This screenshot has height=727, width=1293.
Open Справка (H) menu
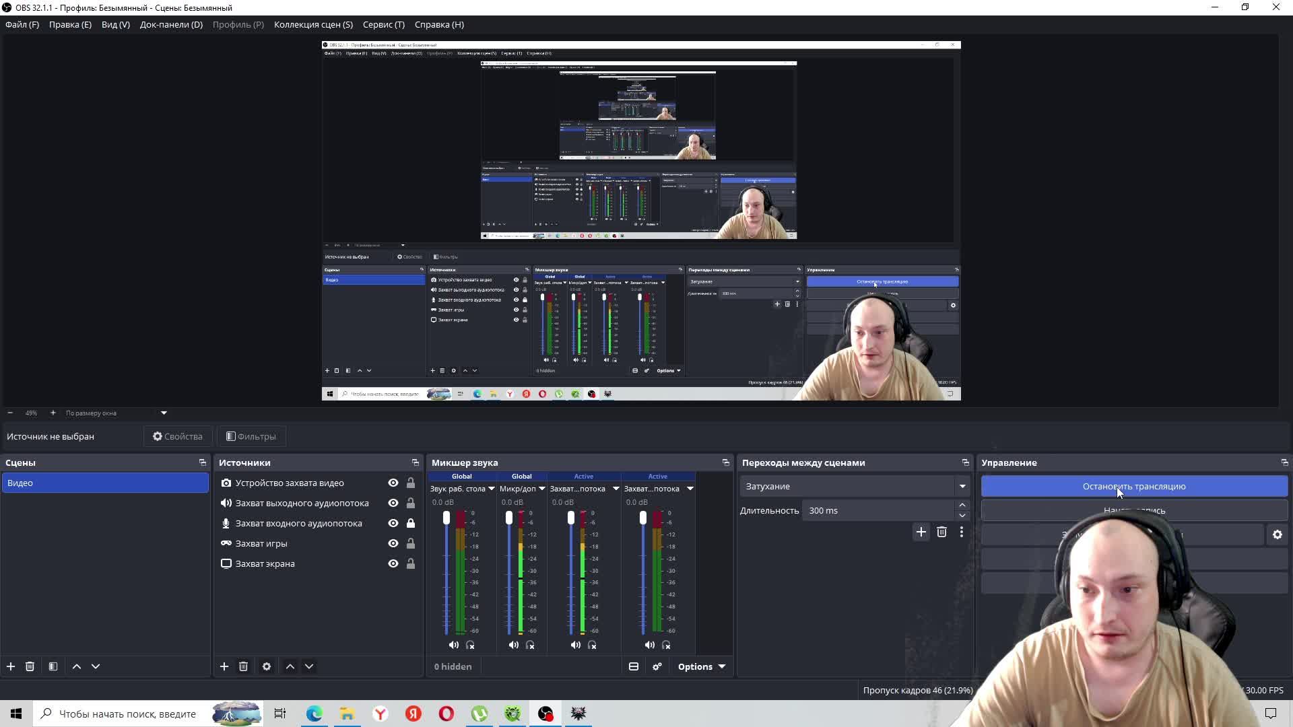[x=439, y=24]
